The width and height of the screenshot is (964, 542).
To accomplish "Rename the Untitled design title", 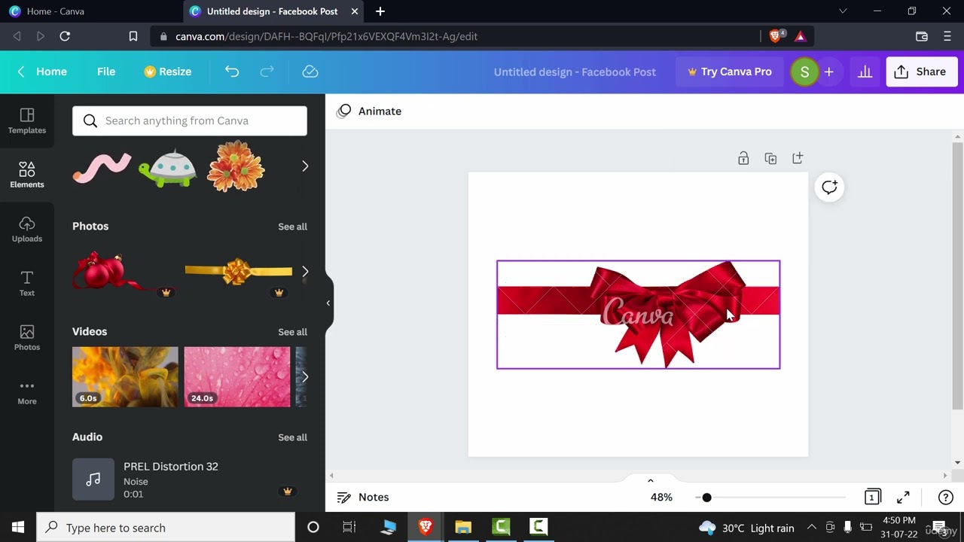I will click(x=575, y=72).
